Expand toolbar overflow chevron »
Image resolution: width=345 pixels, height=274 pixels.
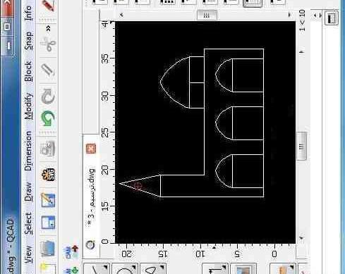(48, 28)
